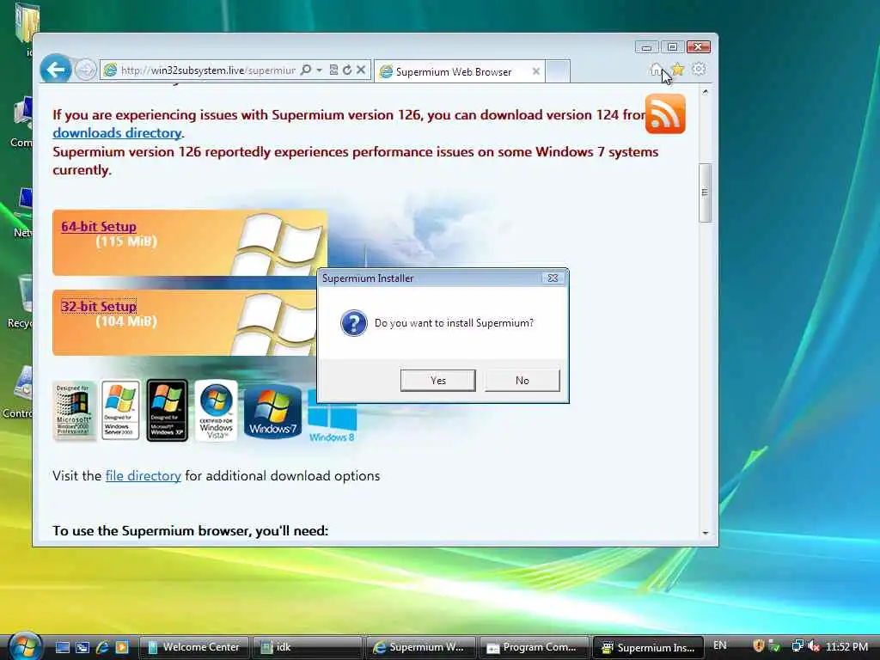880x660 pixels.
Task: Switch to Welcome Center taskbar button
Action: tap(194, 648)
